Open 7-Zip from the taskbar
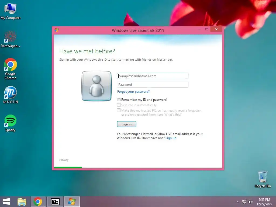This screenshot has width=276, height=207. click(55, 202)
